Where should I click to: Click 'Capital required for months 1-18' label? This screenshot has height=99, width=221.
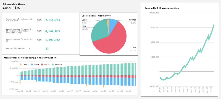click(x=19, y=31)
